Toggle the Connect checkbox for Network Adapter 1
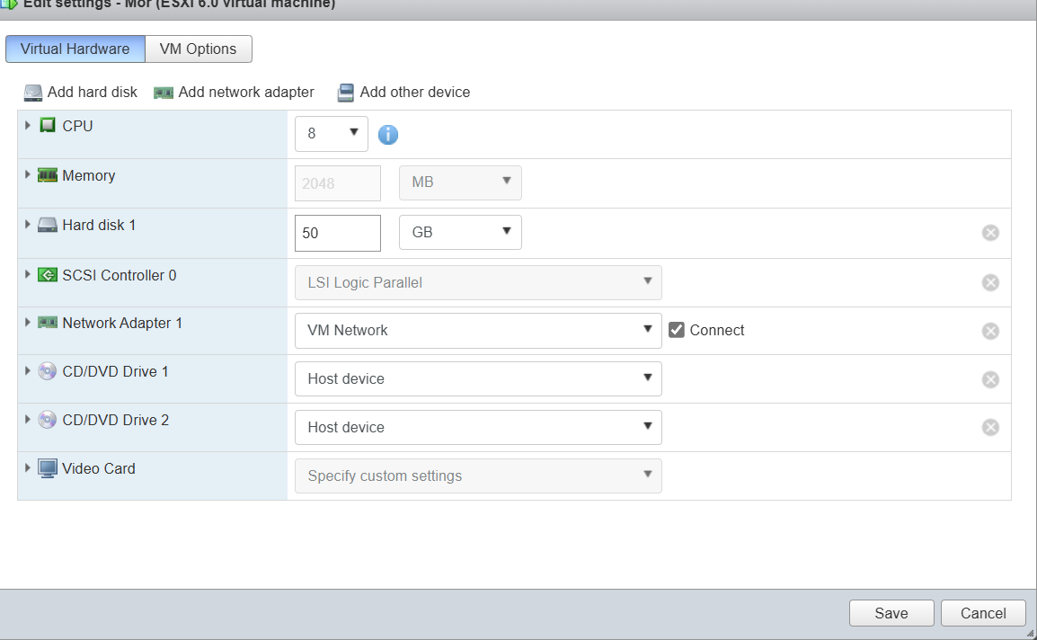Image resolution: width=1037 pixels, height=640 pixels. point(676,330)
